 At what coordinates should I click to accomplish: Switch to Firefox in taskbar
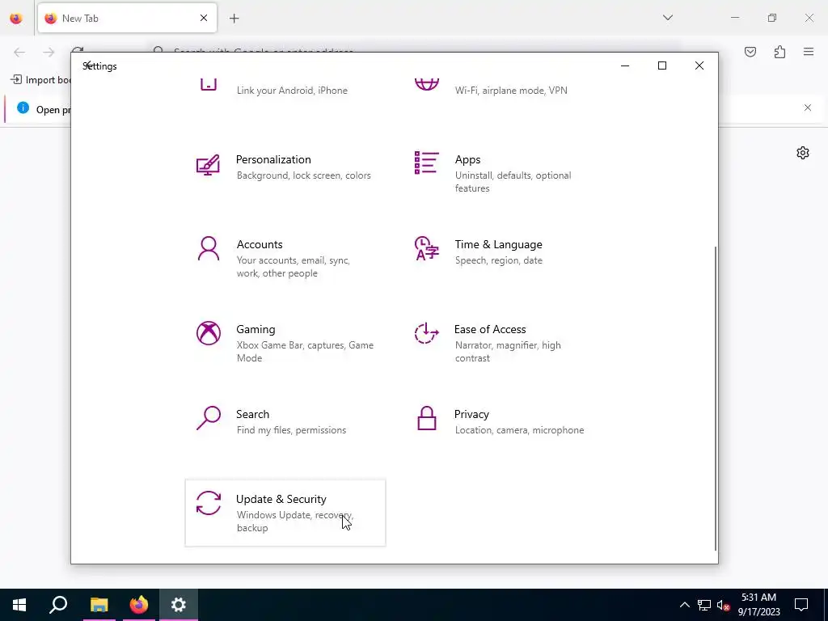pyautogui.click(x=139, y=605)
